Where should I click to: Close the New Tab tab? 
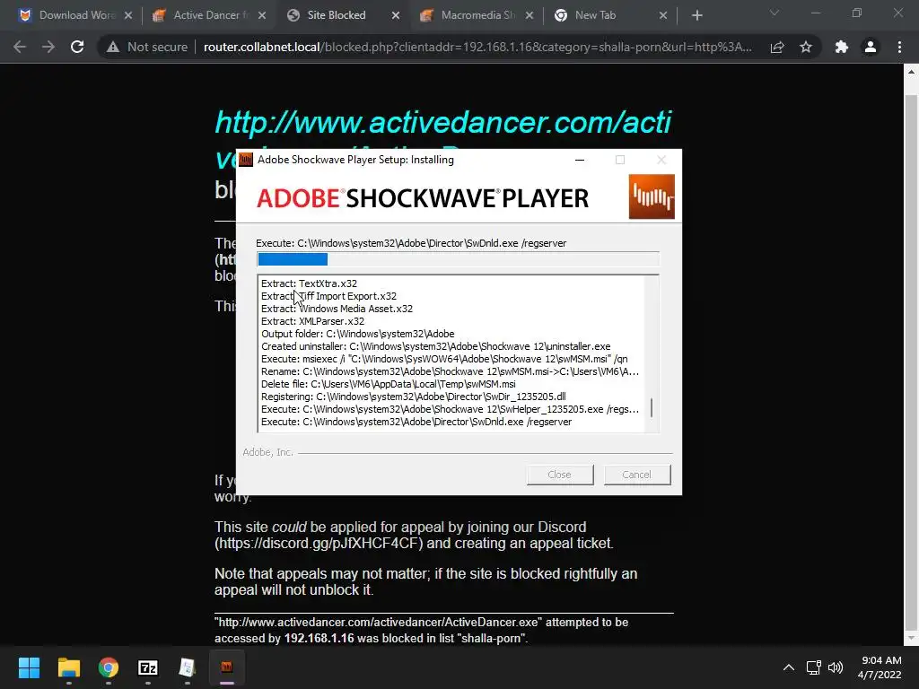[x=663, y=15]
